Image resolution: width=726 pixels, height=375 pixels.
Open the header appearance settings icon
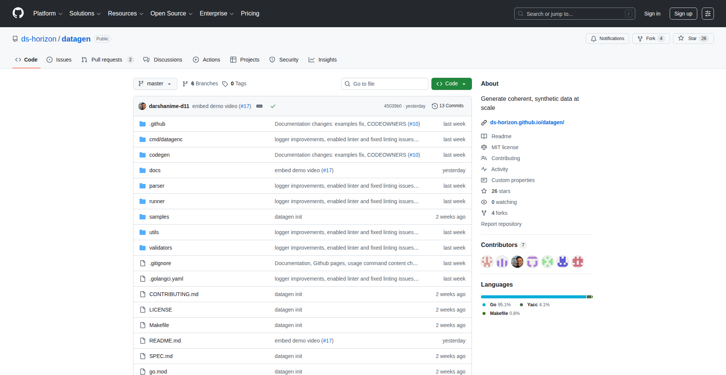coord(707,14)
